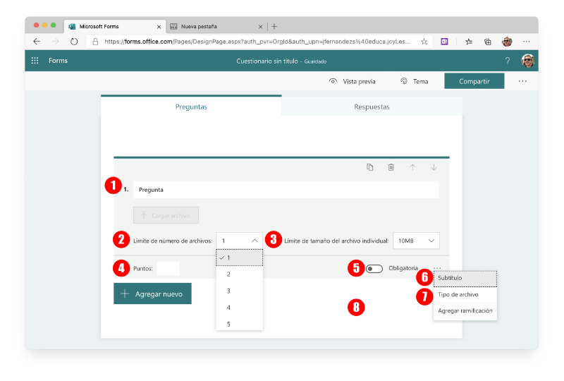This screenshot has width=564, height=381.
Task: Open more form settings ellipsis near Compartir
Action: click(x=522, y=81)
